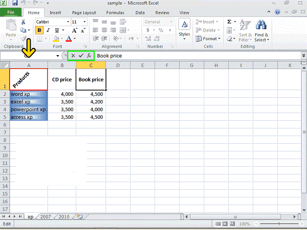
Task: Click the Cut scissors icon
Action: click(x=23, y=22)
